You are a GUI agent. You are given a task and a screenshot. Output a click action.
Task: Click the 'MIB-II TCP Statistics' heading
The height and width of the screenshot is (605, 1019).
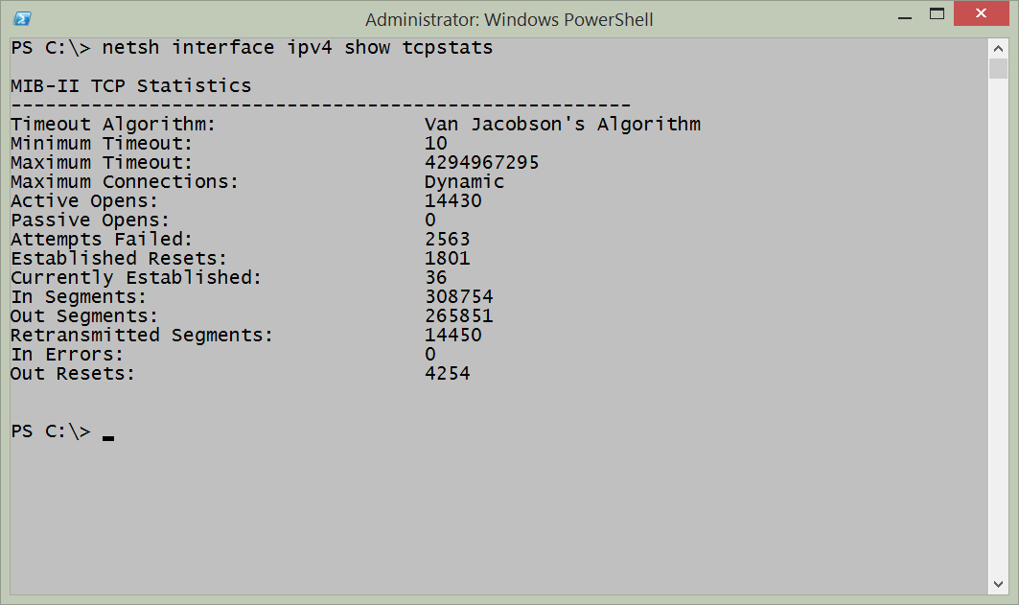point(130,86)
